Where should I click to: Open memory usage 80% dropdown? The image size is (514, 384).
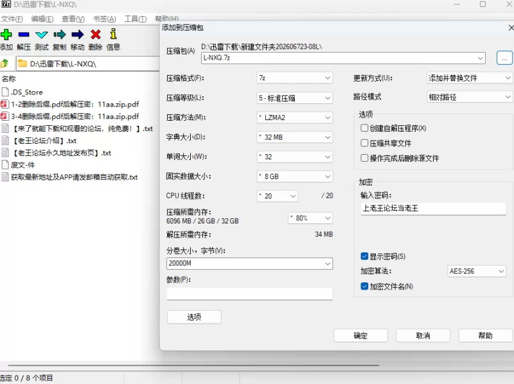310,218
